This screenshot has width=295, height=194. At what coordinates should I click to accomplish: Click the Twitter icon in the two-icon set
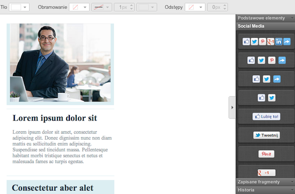tap(272, 97)
